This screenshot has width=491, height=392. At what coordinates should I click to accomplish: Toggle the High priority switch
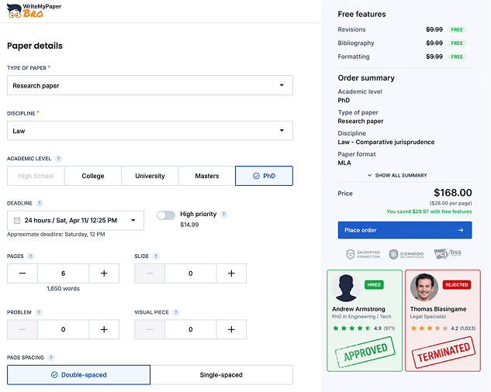165,215
